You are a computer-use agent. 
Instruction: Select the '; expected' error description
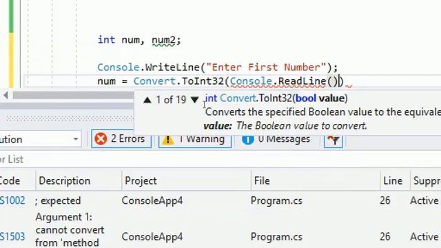coord(58,200)
